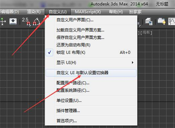Click the pivot axis icon at toolbar's left
Screen dimensions: 175x128
click(3, 21)
